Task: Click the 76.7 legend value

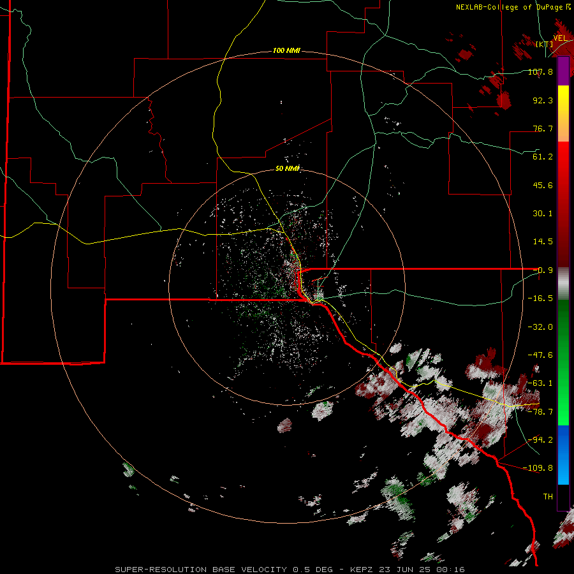Action: tap(543, 128)
